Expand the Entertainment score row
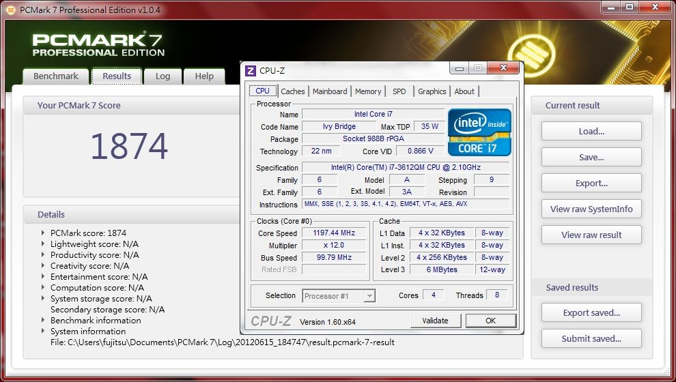This screenshot has width=676, height=382. coord(43,276)
